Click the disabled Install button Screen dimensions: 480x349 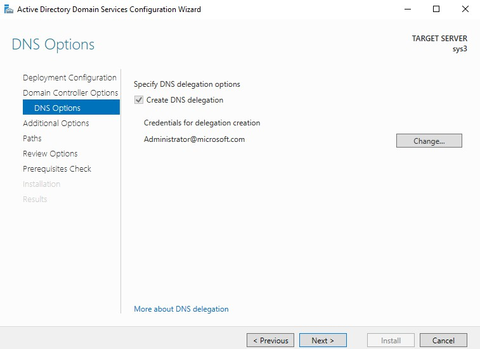391,340
